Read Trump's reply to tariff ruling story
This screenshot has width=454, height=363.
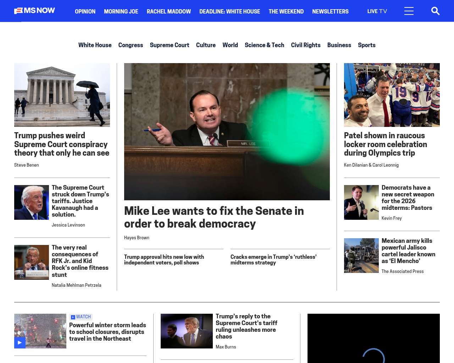coord(247,326)
